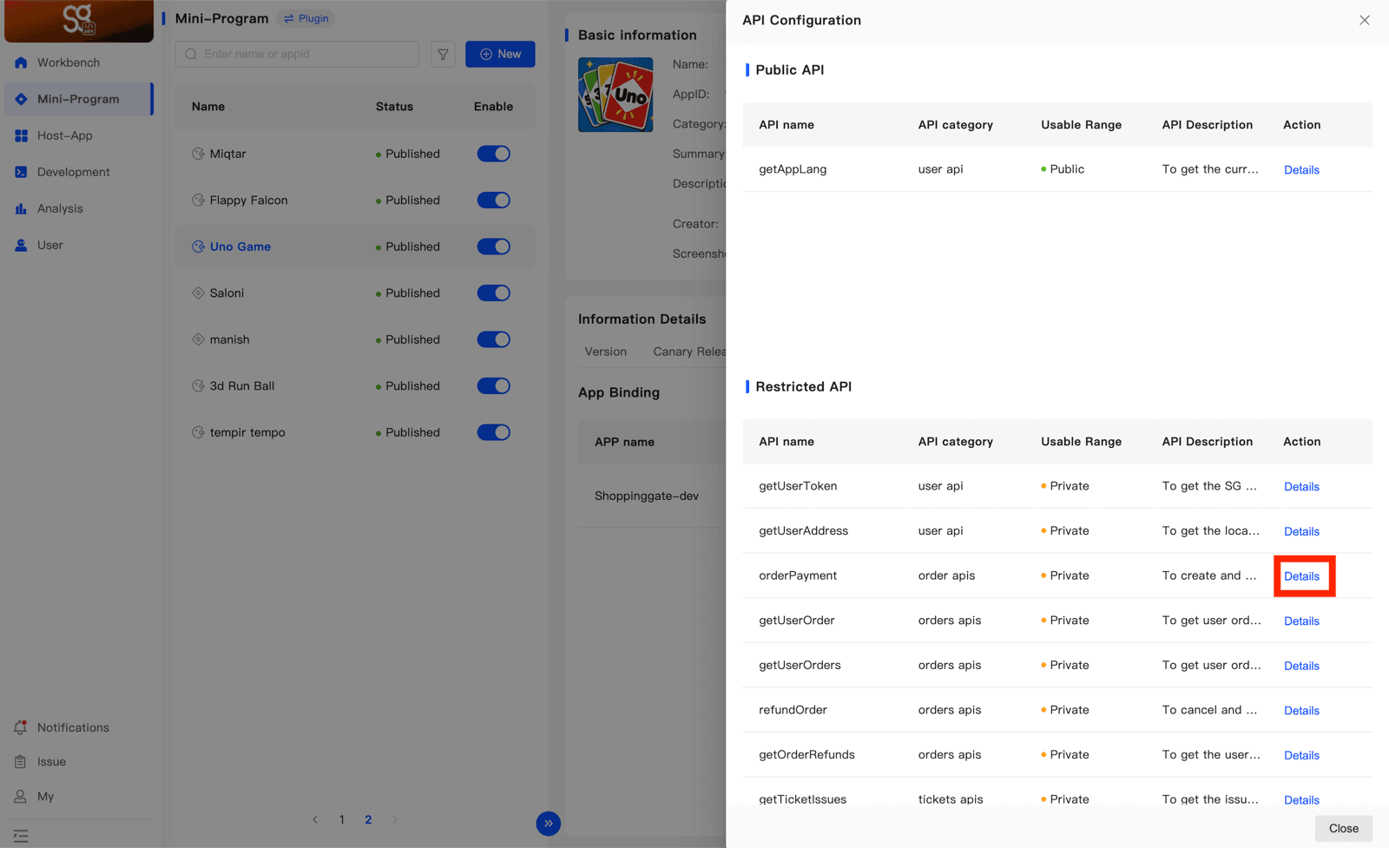
Task: Toggle the tempir tempo enable switch
Action: pyautogui.click(x=493, y=432)
